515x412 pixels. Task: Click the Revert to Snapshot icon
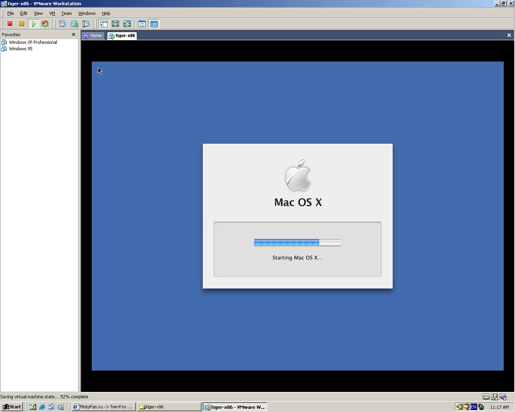coord(74,24)
